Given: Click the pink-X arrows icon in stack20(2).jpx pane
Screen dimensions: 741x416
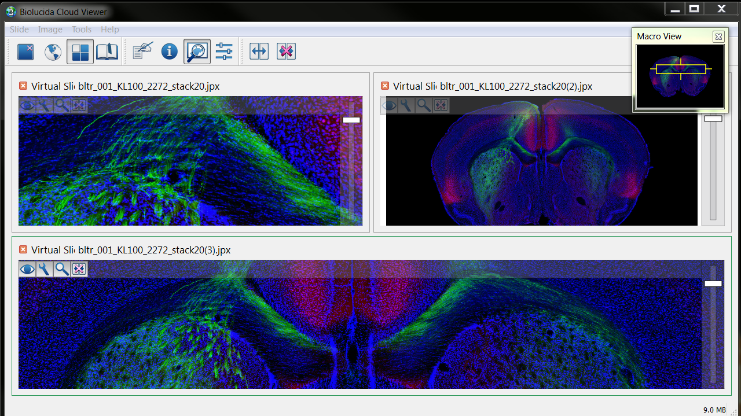Looking at the screenshot, I should tap(441, 105).
